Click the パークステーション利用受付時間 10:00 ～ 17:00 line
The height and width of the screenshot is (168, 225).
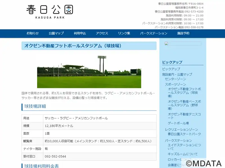point(173,23)
